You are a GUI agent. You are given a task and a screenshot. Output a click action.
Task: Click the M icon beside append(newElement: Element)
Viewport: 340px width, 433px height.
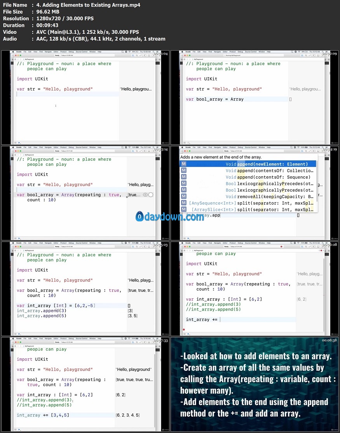pyautogui.click(x=184, y=164)
